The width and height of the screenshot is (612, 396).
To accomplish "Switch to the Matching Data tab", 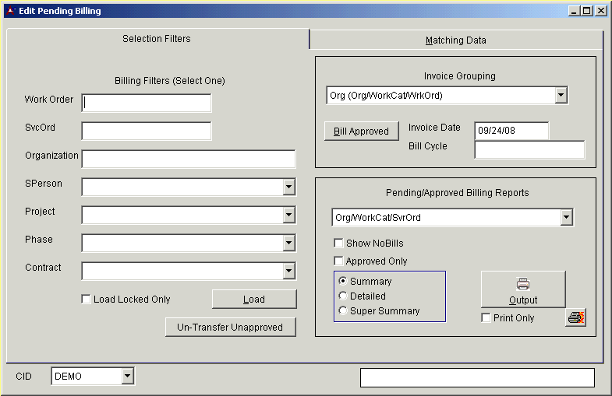I will click(x=455, y=40).
